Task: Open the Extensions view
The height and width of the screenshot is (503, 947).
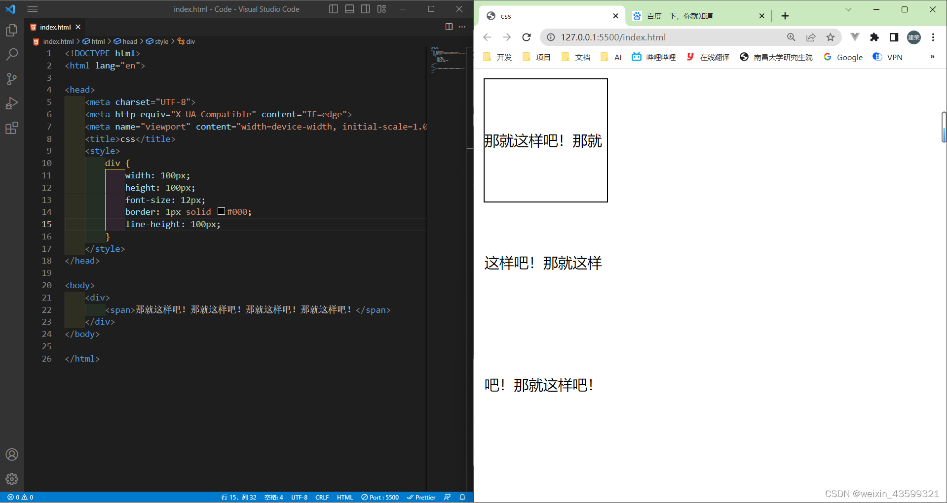Action: click(x=12, y=128)
